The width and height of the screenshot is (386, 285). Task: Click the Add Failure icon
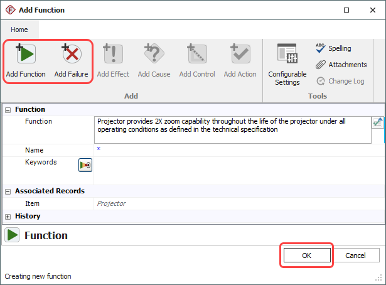(x=71, y=55)
